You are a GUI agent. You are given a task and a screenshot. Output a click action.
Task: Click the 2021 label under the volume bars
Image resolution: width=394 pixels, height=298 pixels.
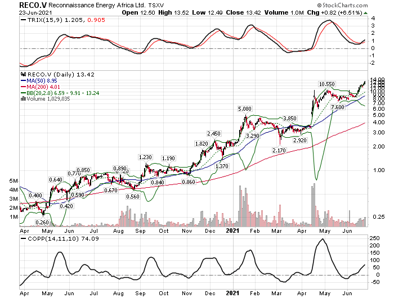pos(232,231)
